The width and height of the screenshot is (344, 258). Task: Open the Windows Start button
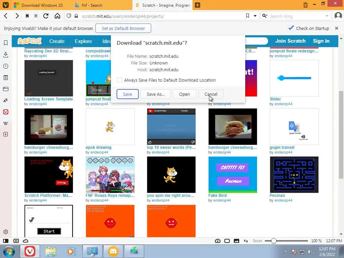(9, 251)
